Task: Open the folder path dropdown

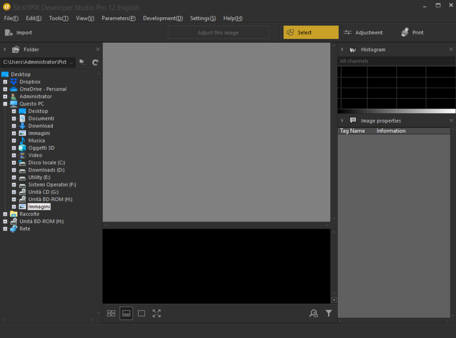Action: tap(71, 62)
